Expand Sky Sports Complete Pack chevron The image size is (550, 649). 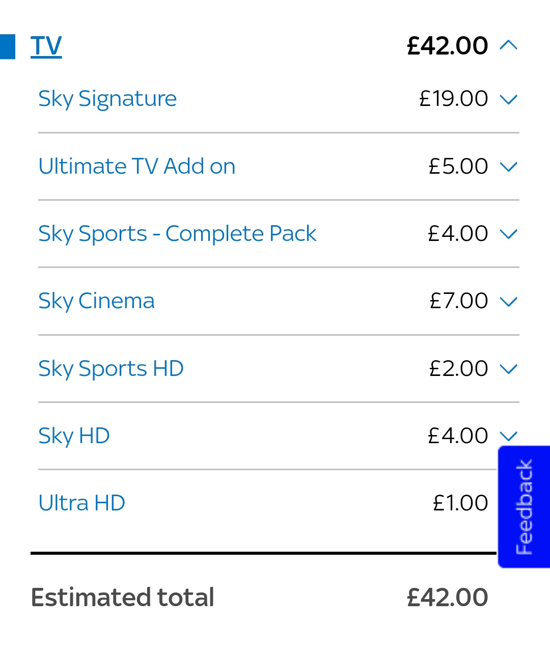click(509, 234)
